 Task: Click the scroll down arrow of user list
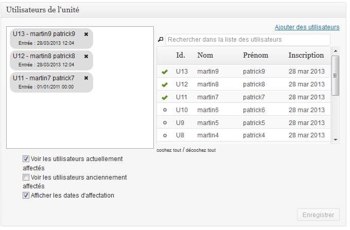coord(336,139)
